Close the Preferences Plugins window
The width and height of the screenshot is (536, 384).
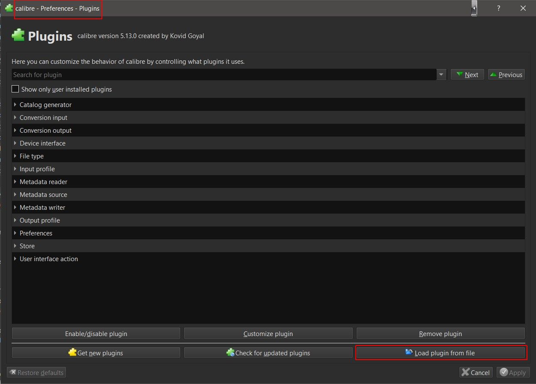(x=523, y=8)
